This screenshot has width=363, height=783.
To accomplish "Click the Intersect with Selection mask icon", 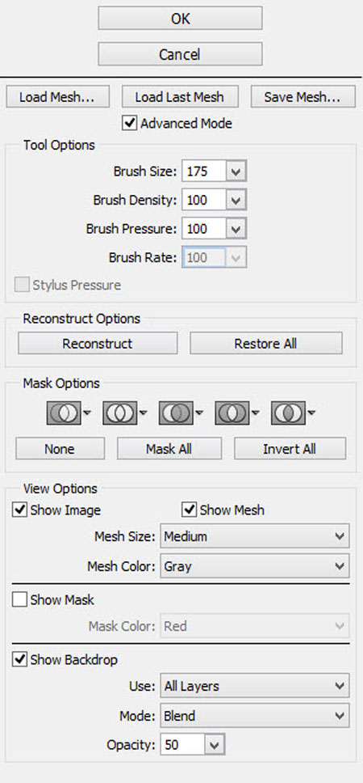I will pos(232,413).
